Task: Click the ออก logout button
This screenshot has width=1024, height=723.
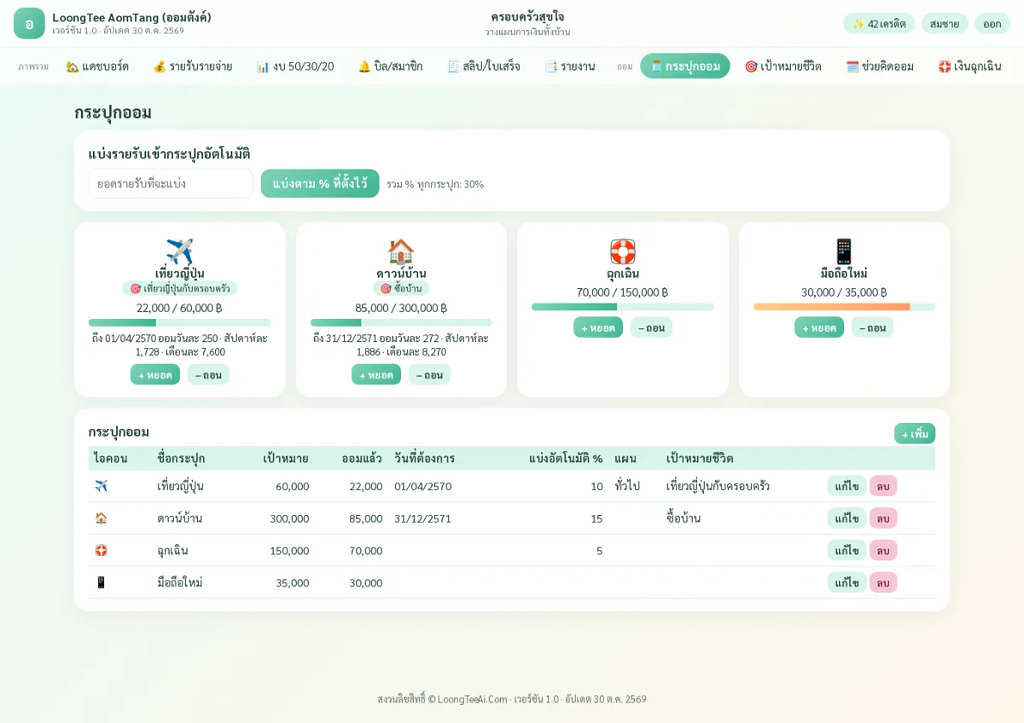Action: (992, 23)
